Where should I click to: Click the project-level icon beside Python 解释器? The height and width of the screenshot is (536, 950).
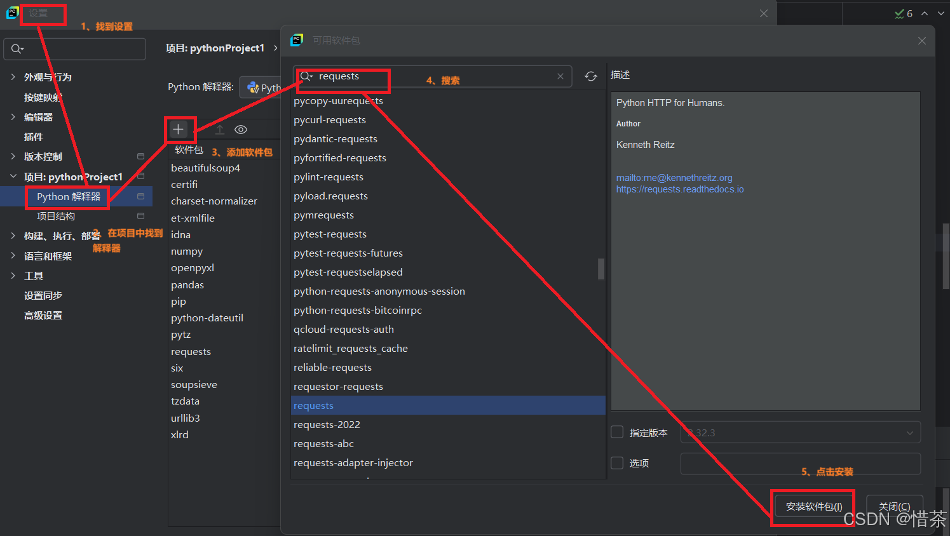(x=141, y=196)
